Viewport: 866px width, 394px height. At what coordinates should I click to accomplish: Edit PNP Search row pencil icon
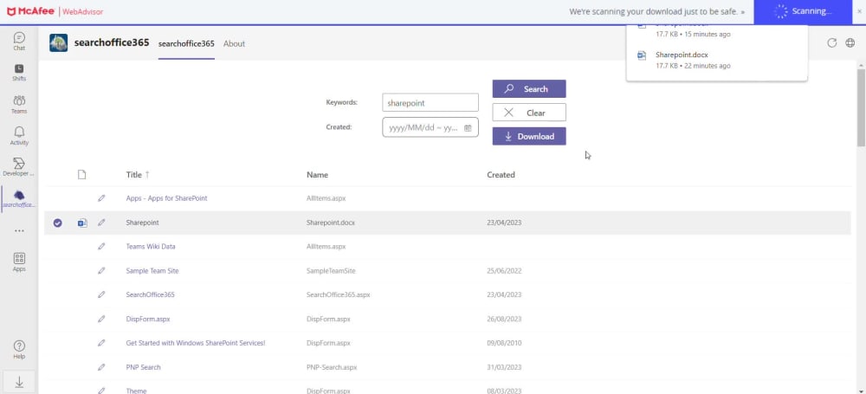click(x=101, y=367)
